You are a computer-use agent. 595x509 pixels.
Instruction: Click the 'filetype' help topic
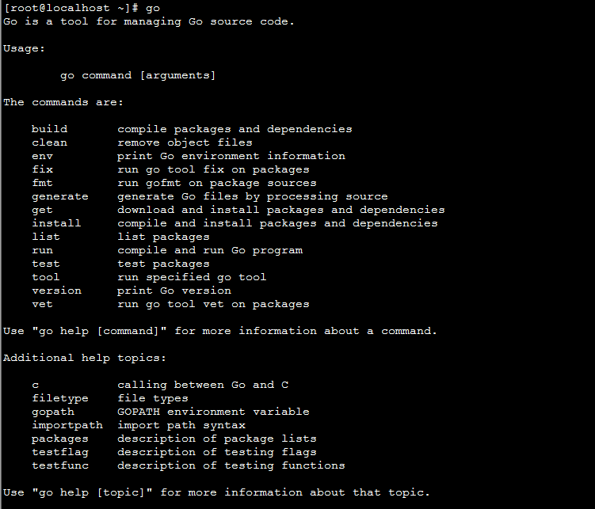[x=60, y=398]
